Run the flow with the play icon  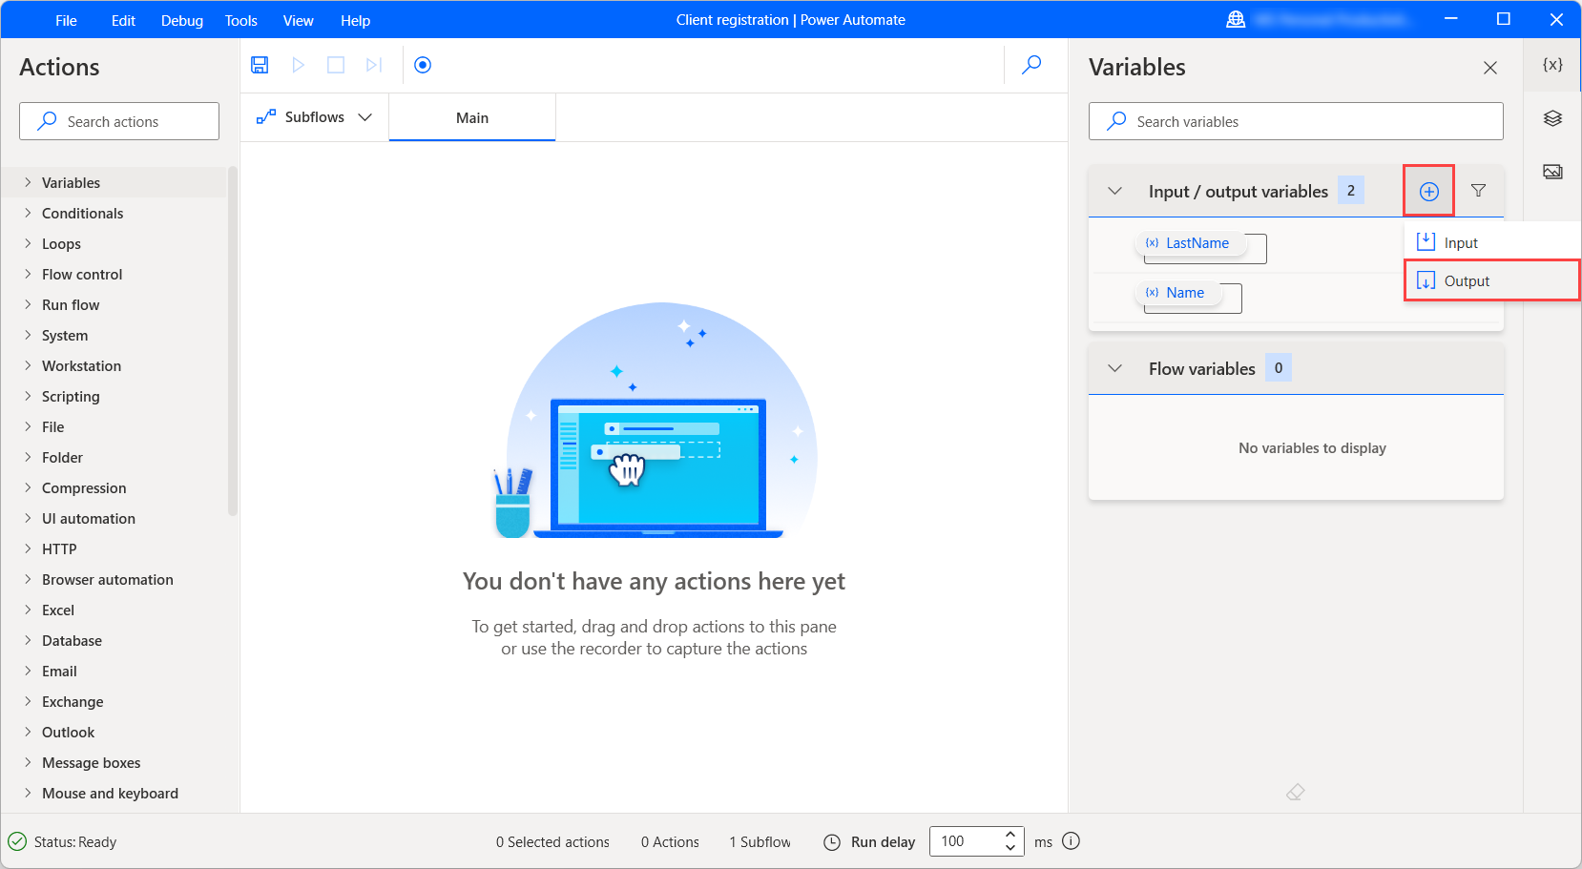pyautogui.click(x=298, y=64)
